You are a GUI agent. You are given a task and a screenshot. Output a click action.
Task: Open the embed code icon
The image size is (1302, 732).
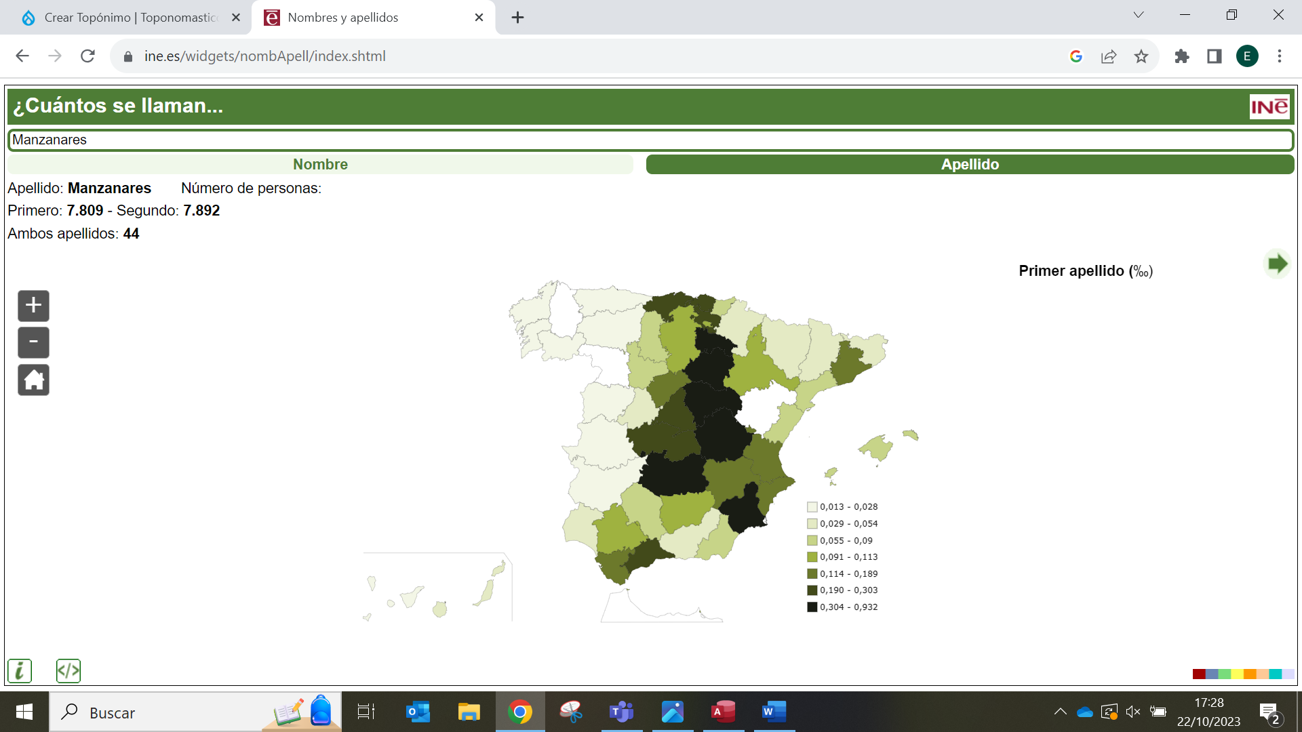(68, 670)
